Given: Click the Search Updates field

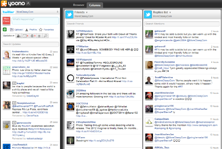Looking at the screenshot, I should (30, 44).
